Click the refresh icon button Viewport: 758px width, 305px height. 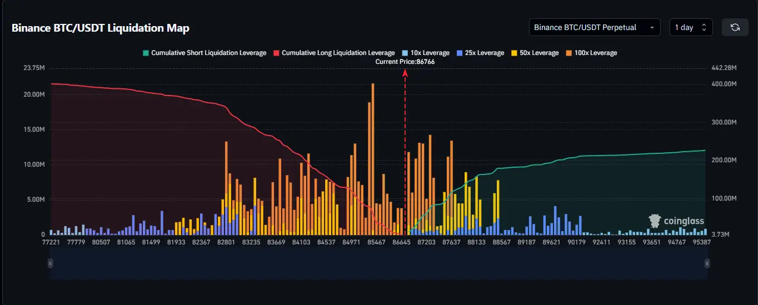coord(735,27)
